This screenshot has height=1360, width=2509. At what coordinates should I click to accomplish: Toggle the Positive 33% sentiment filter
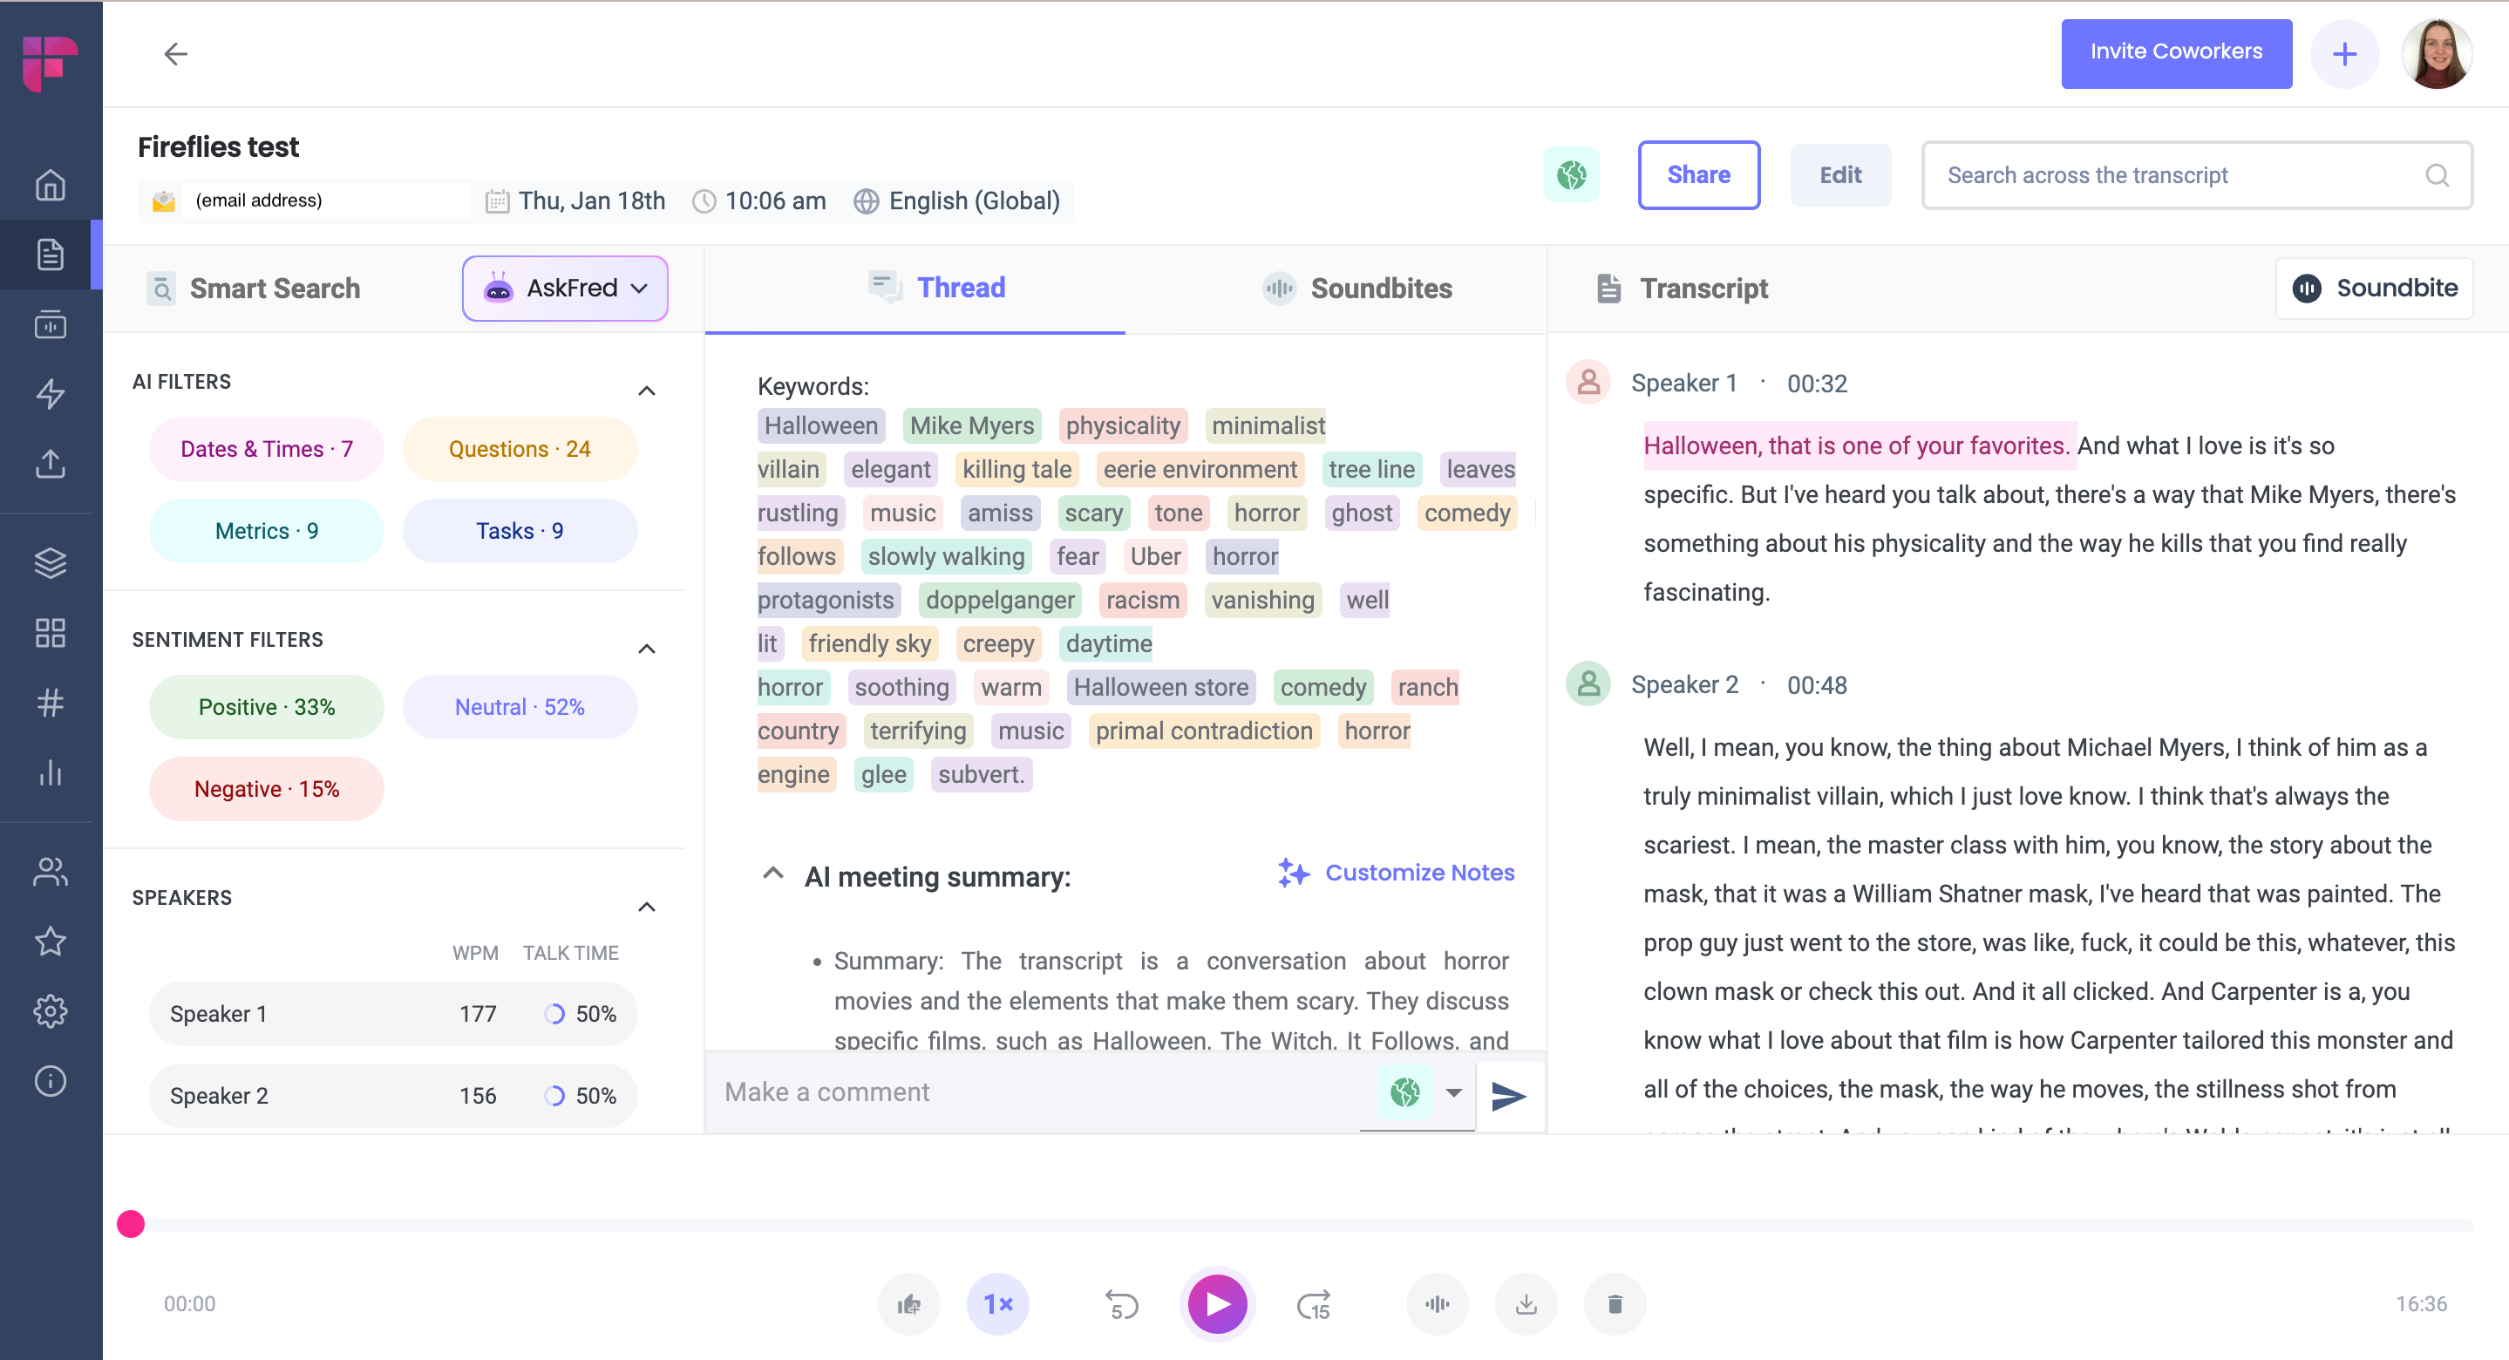266,706
